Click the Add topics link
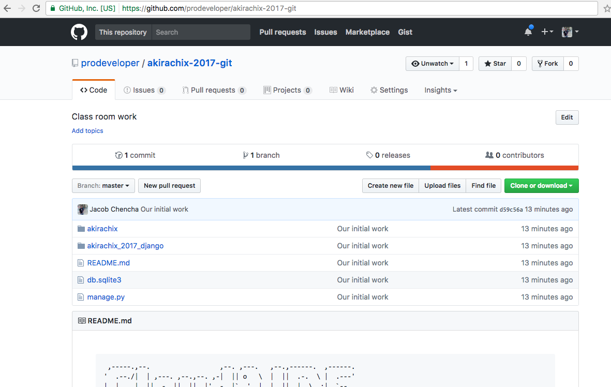The height and width of the screenshot is (387, 611). click(87, 131)
